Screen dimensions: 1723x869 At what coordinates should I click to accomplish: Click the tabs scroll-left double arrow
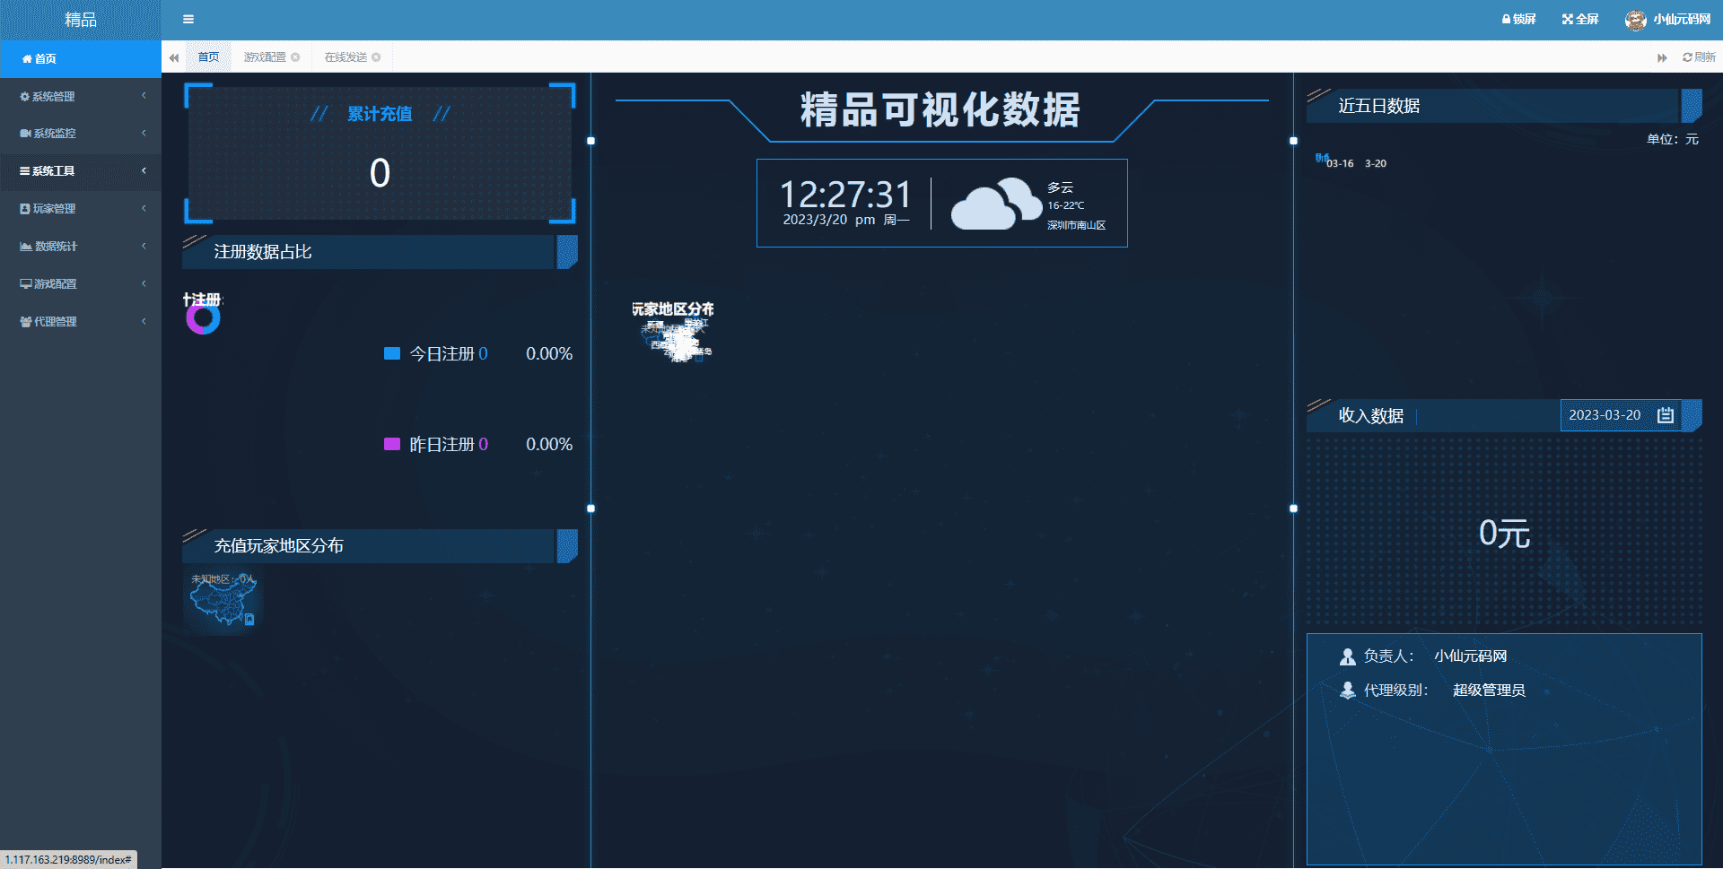[x=174, y=57]
